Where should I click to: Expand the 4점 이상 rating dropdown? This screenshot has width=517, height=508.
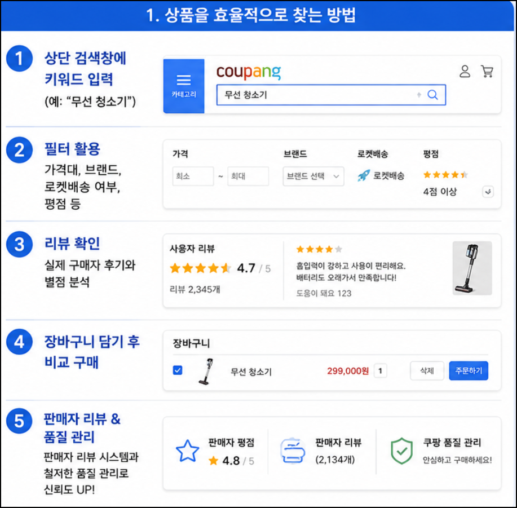(488, 192)
